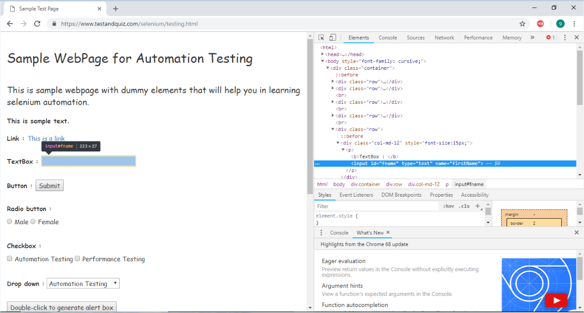Play the YouTube video in What's New
The image size is (584, 313).
click(x=556, y=300)
